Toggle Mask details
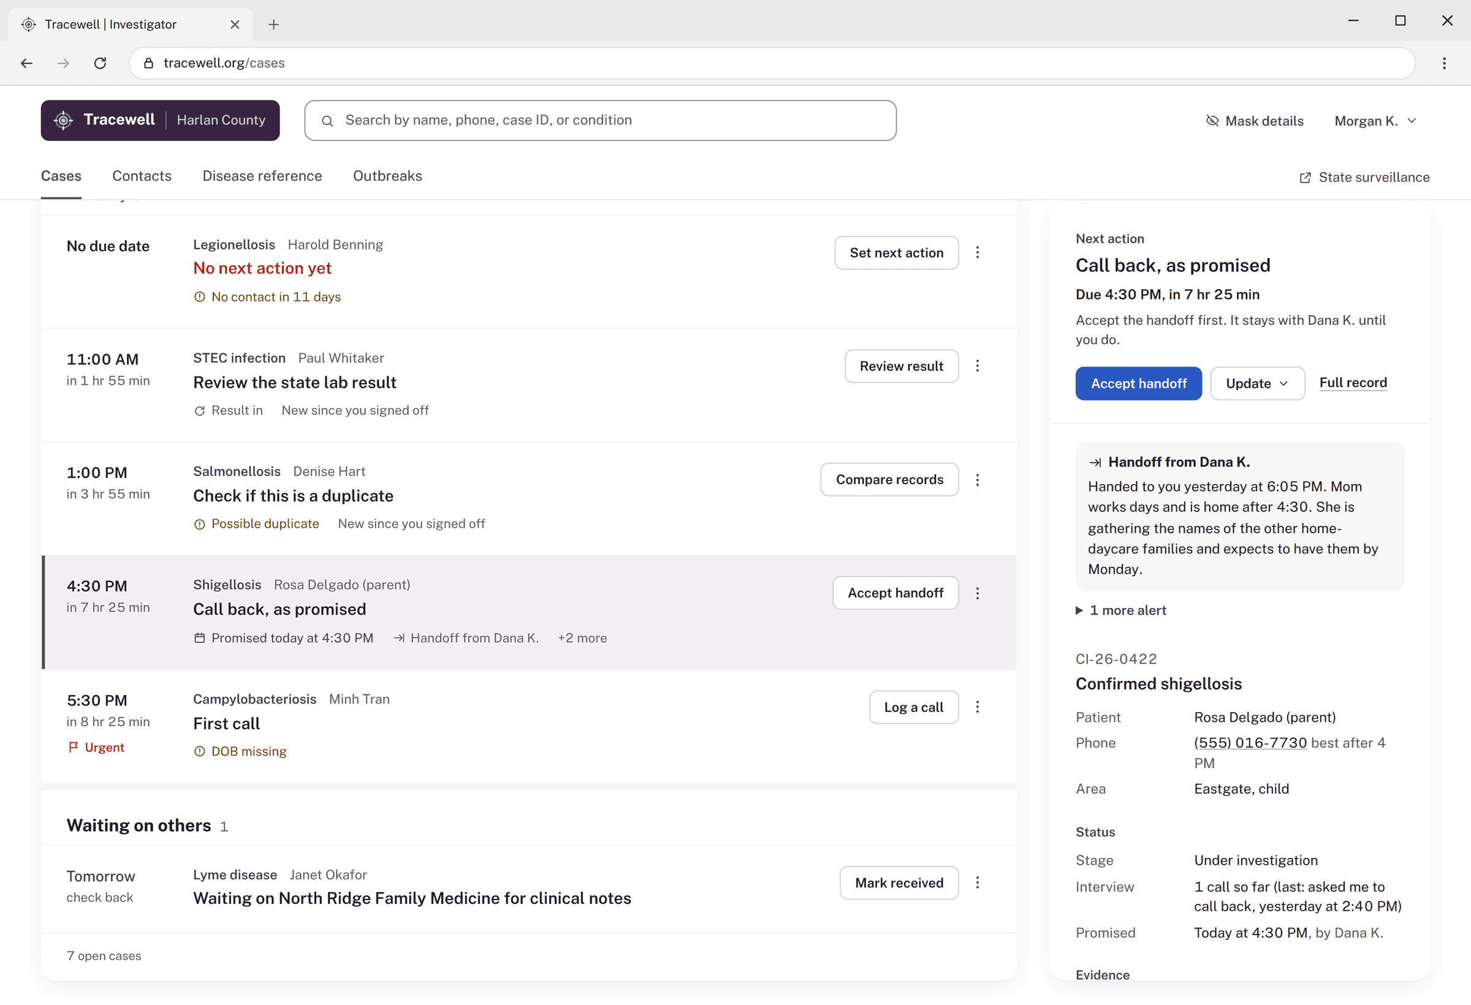This screenshot has height=1005, width=1471. tap(1255, 121)
